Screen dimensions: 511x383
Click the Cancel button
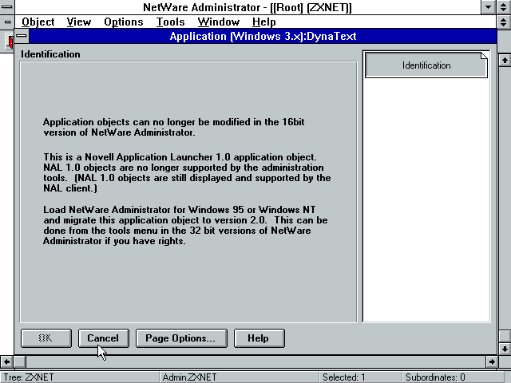coord(103,338)
